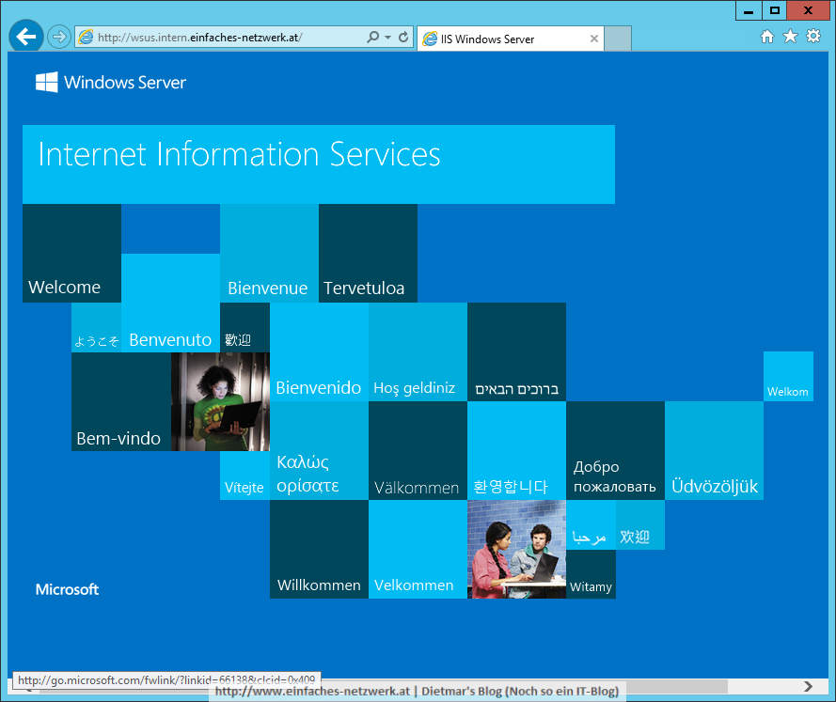This screenshot has width=836, height=702.
Task: Click the Search magnifier in address bar
Action: [x=372, y=37]
